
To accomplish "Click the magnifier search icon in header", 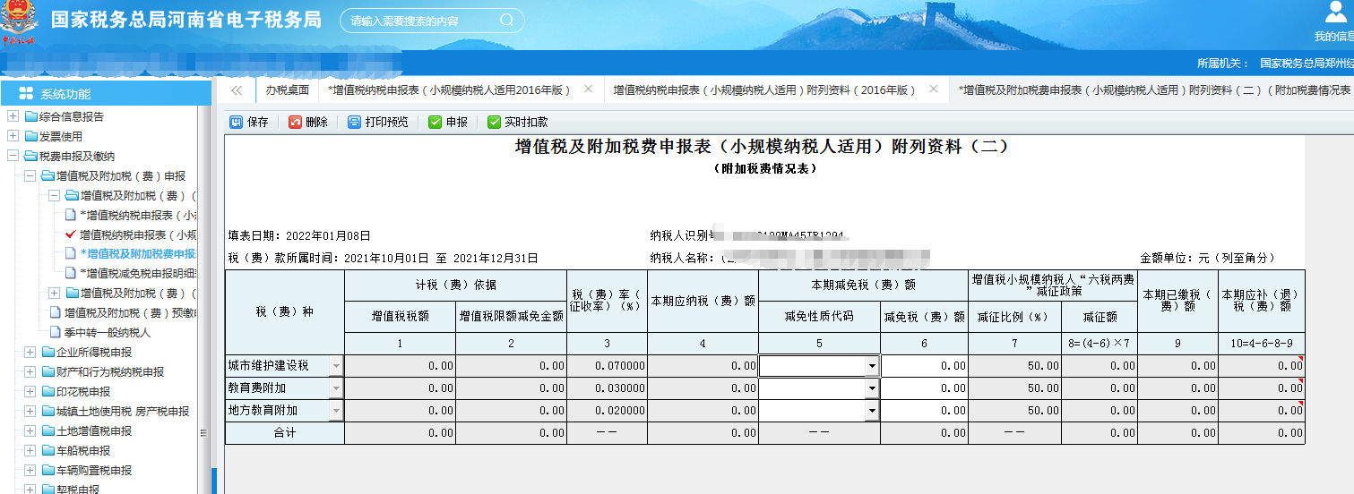I will pos(507,20).
